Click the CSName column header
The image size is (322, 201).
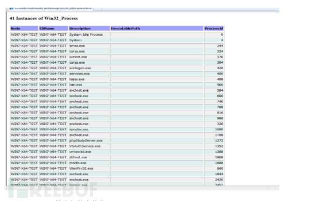[x=46, y=28]
